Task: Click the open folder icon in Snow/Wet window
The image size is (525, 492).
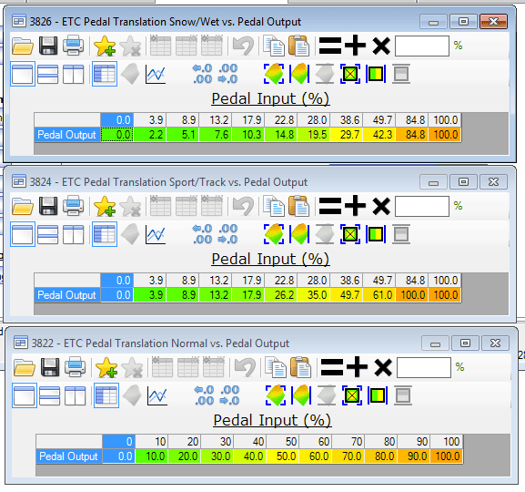Action: point(23,46)
